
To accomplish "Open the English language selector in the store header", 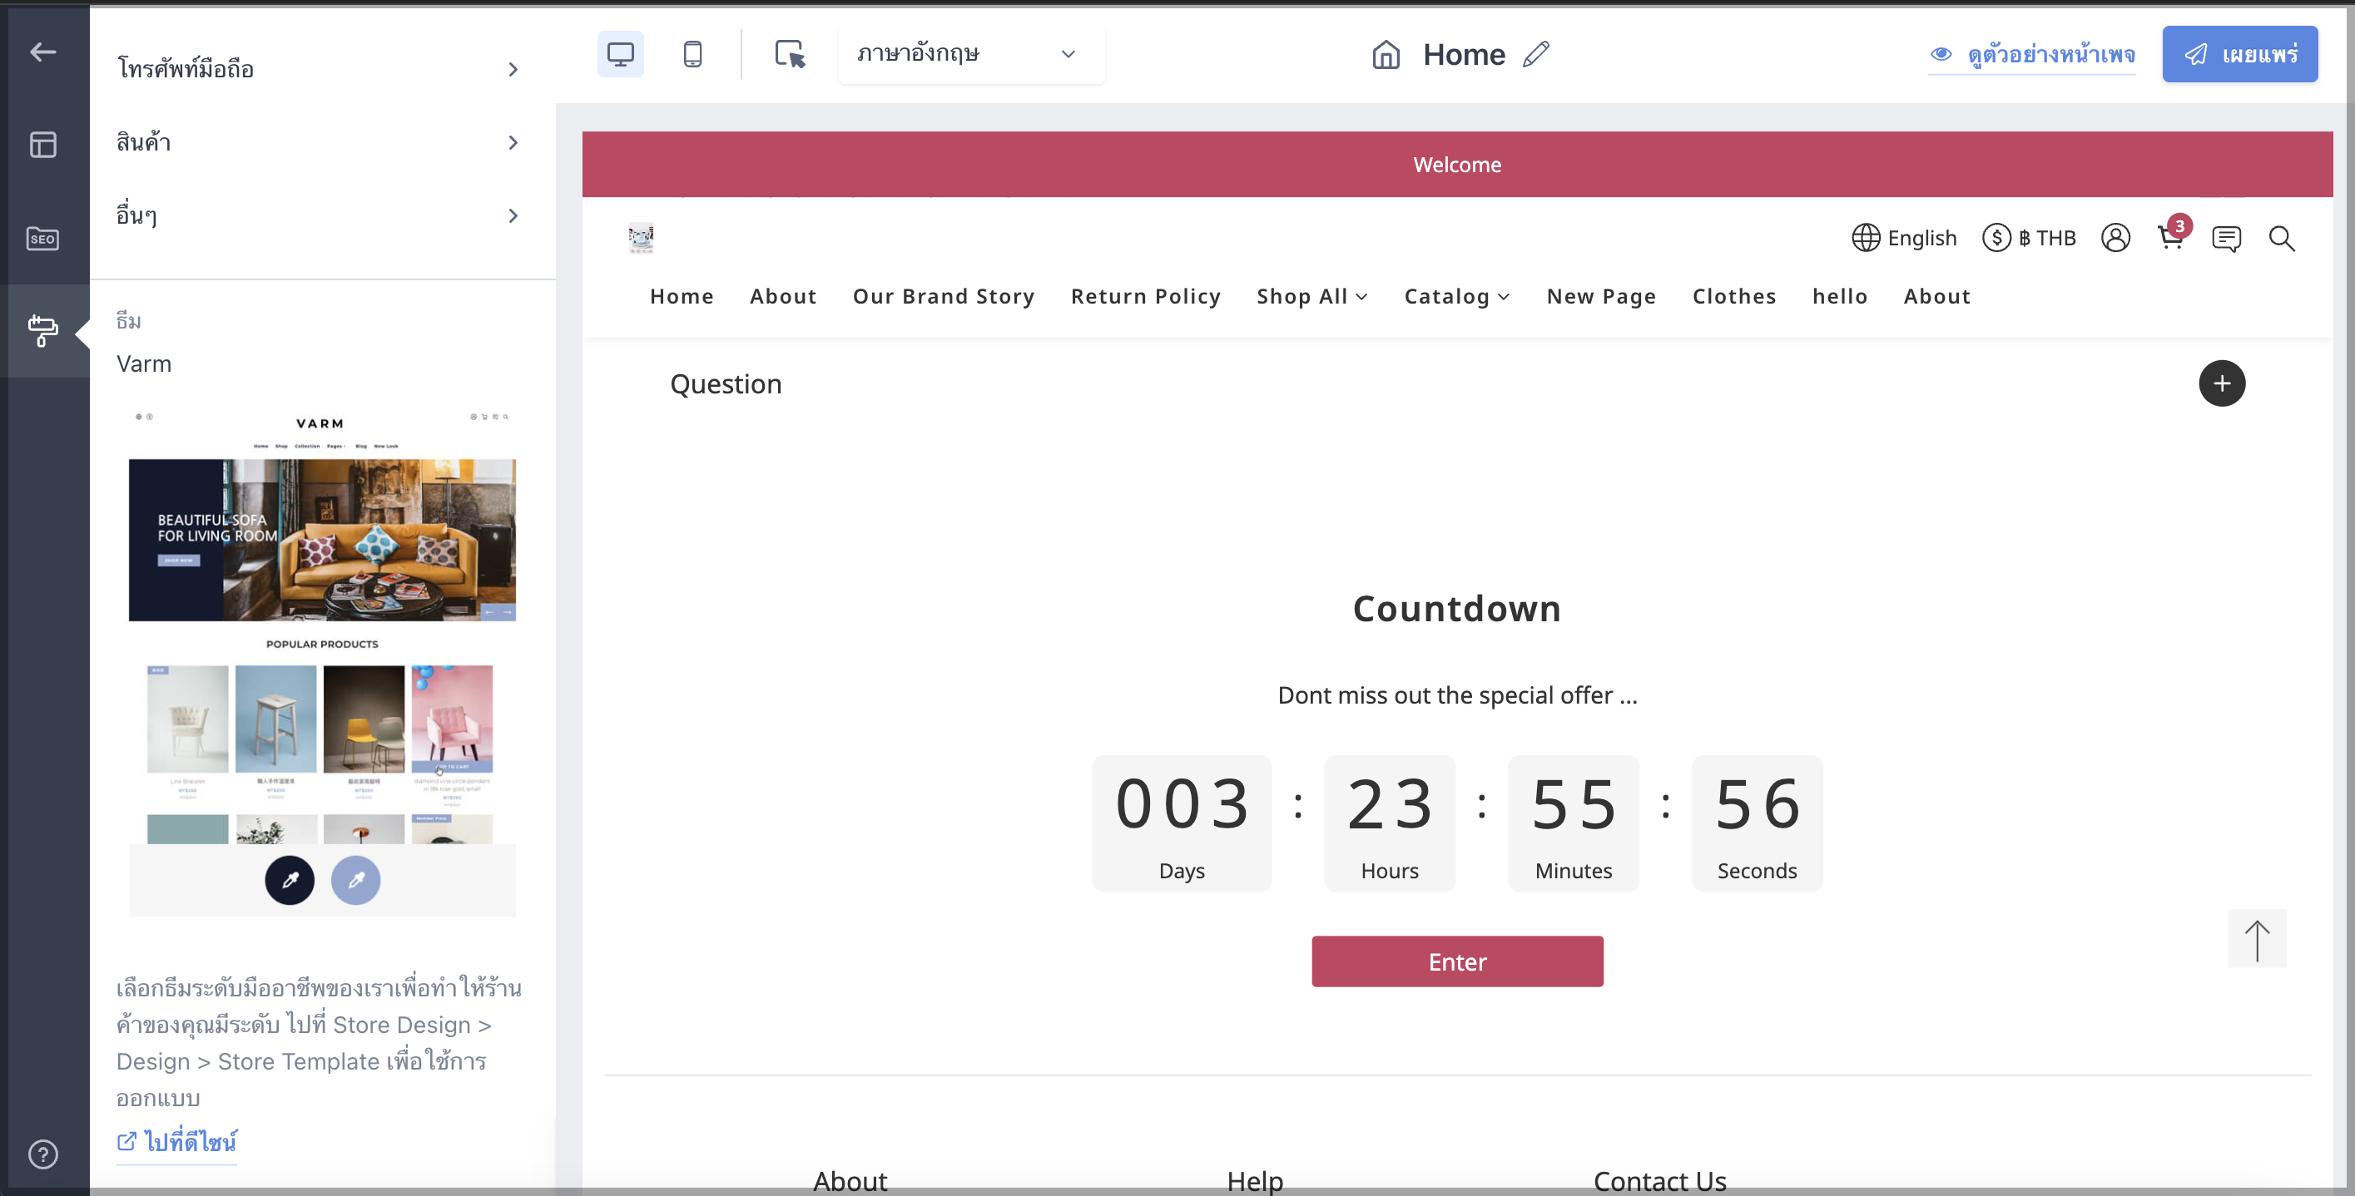I will tap(1904, 239).
